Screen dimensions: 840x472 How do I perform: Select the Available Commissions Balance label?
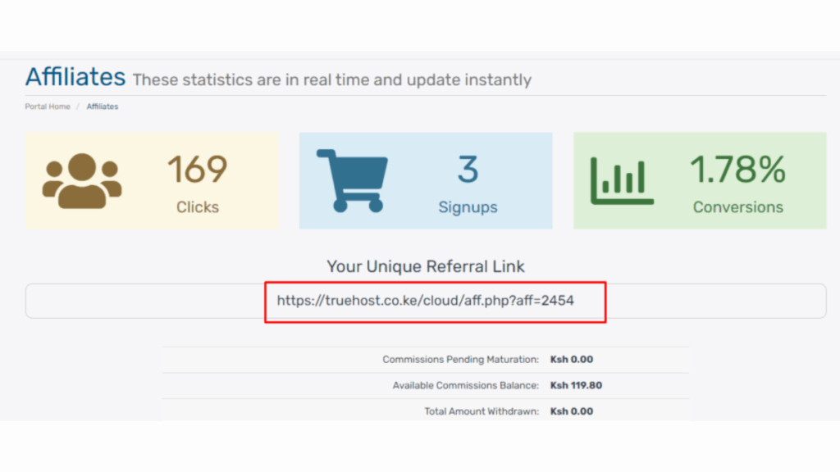click(x=465, y=385)
